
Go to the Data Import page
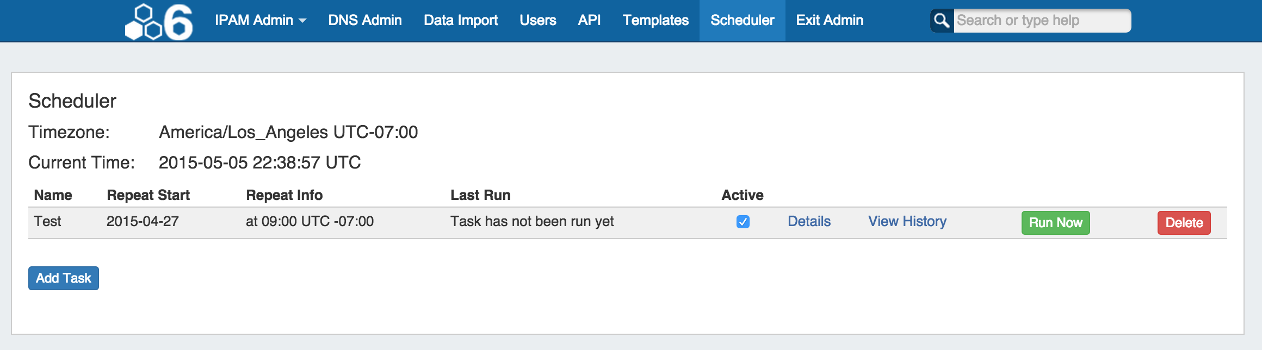(x=460, y=21)
